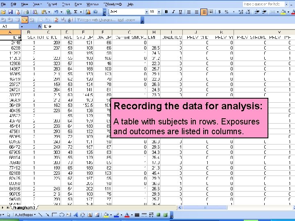This screenshot has width=295, height=221.
Task: Print the worksheet using the printer icon
Action: [x=26, y=12]
